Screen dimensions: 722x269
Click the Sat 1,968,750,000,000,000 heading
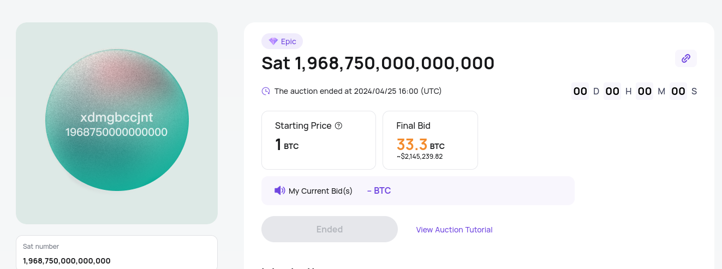click(x=378, y=63)
